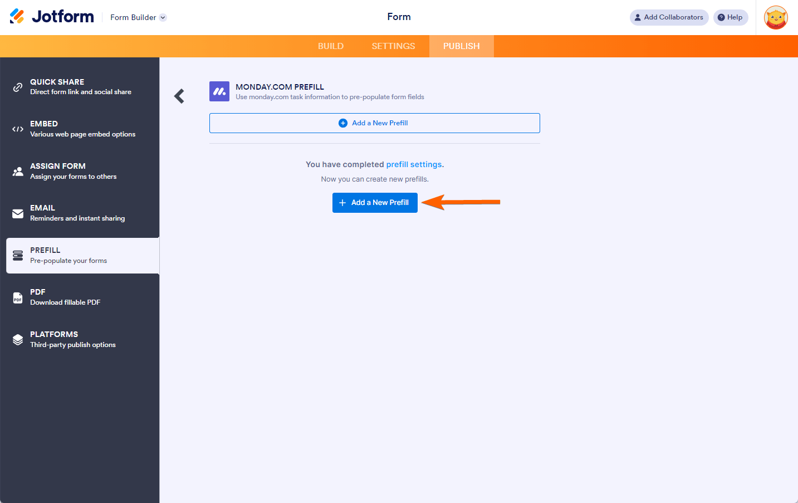Click the outlined Add a New Prefill button
798x503 pixels.
[375, 123]
